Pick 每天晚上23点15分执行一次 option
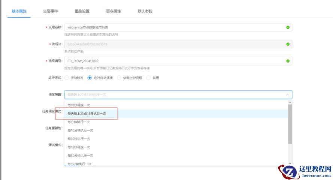Image resolution: width=333 pixels, height=180 pixels. [87, 113]
